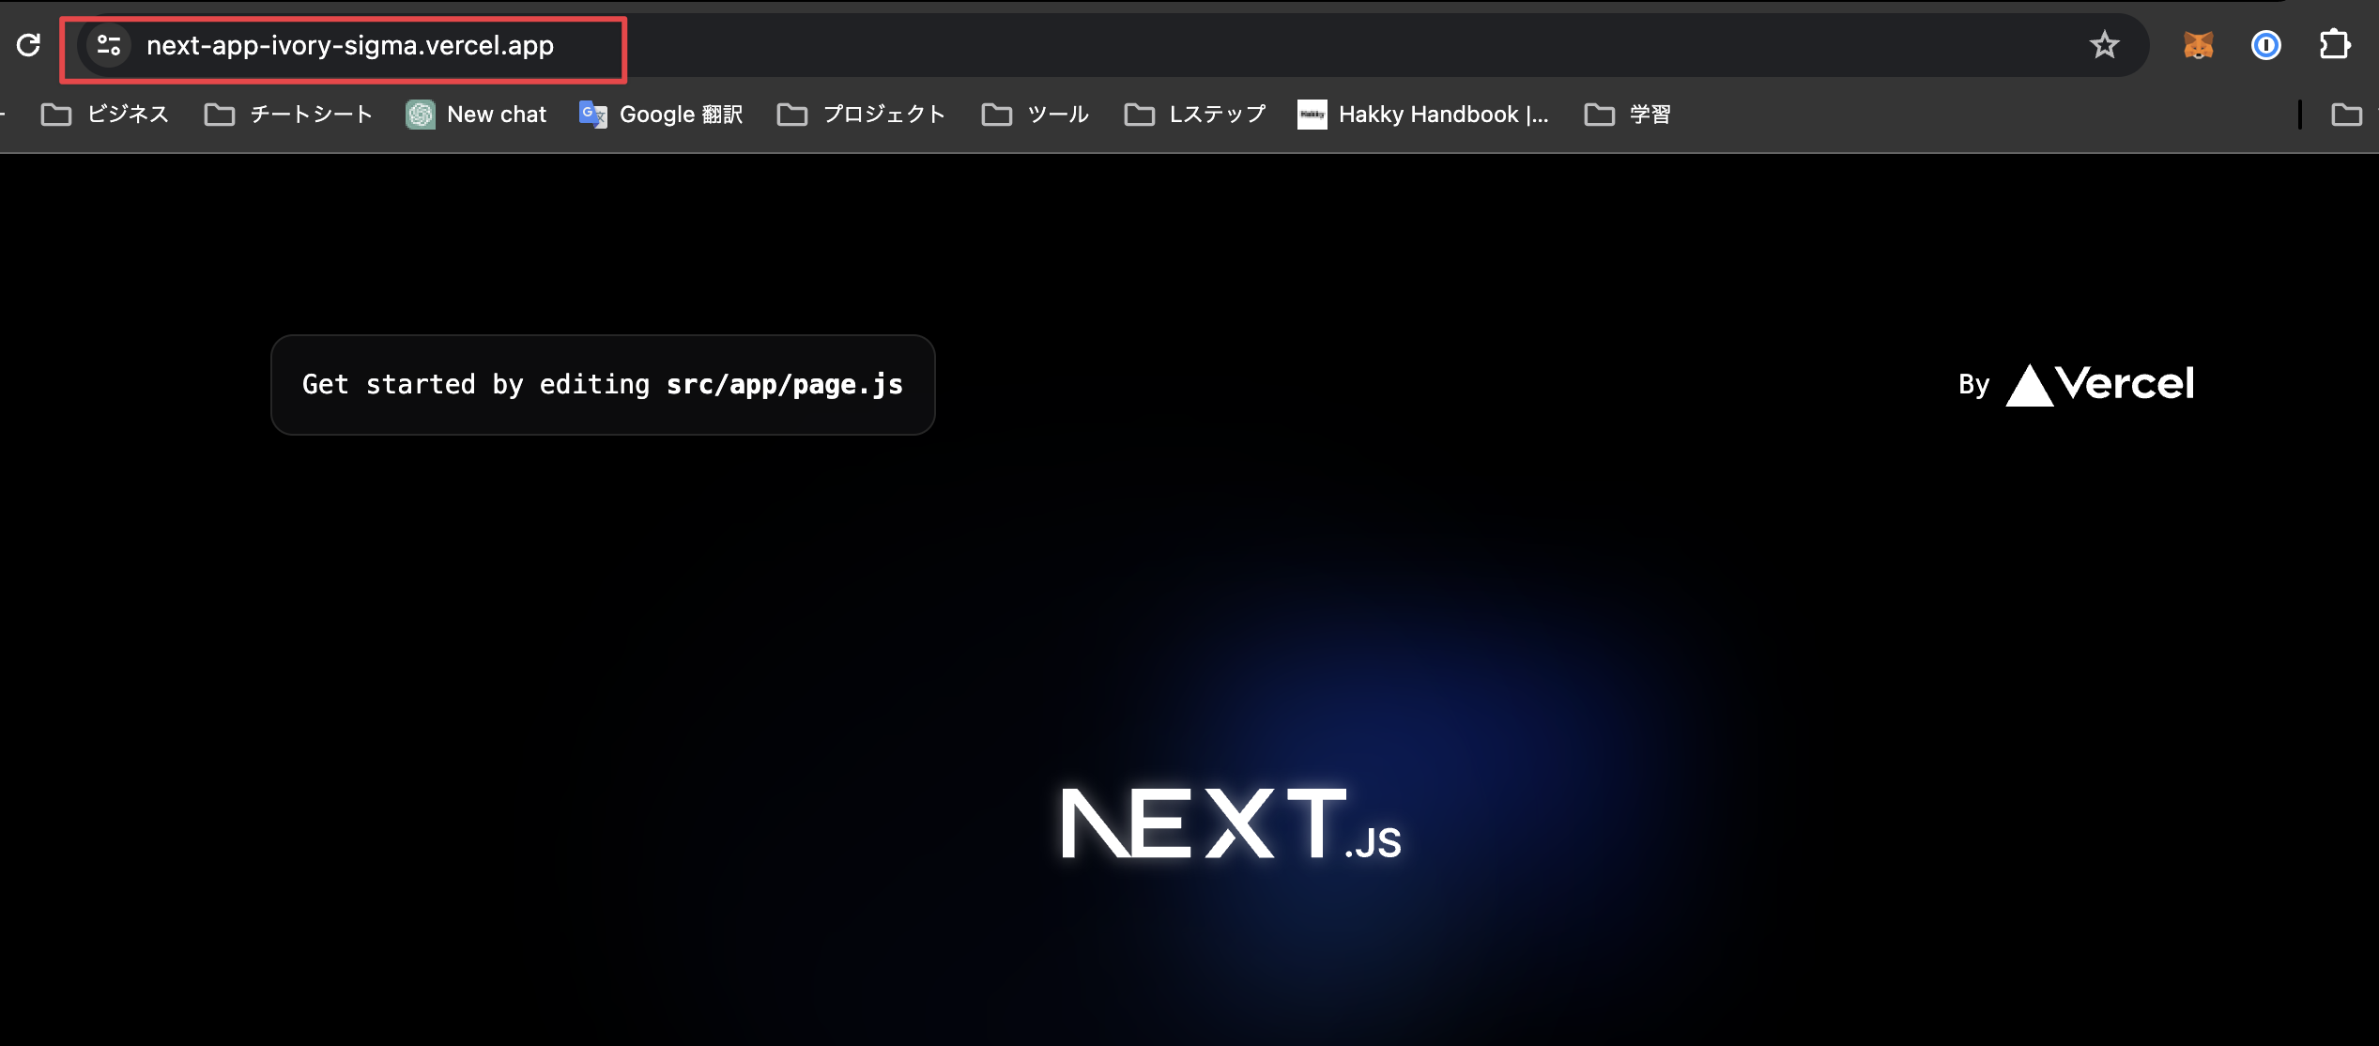Screen dimensions: 2379x1046
Task: Open the Lステップ bookmarks folder
Action: click(x=1195, y=115)
